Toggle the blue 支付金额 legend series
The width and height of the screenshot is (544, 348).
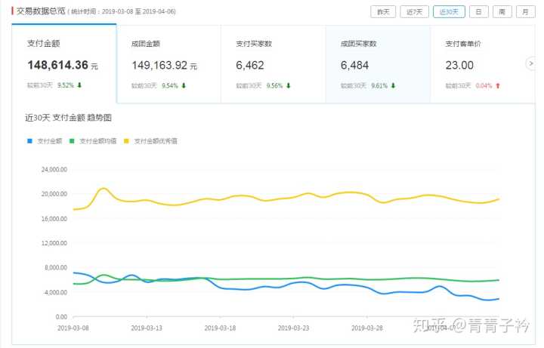click(x=45, y=141)
